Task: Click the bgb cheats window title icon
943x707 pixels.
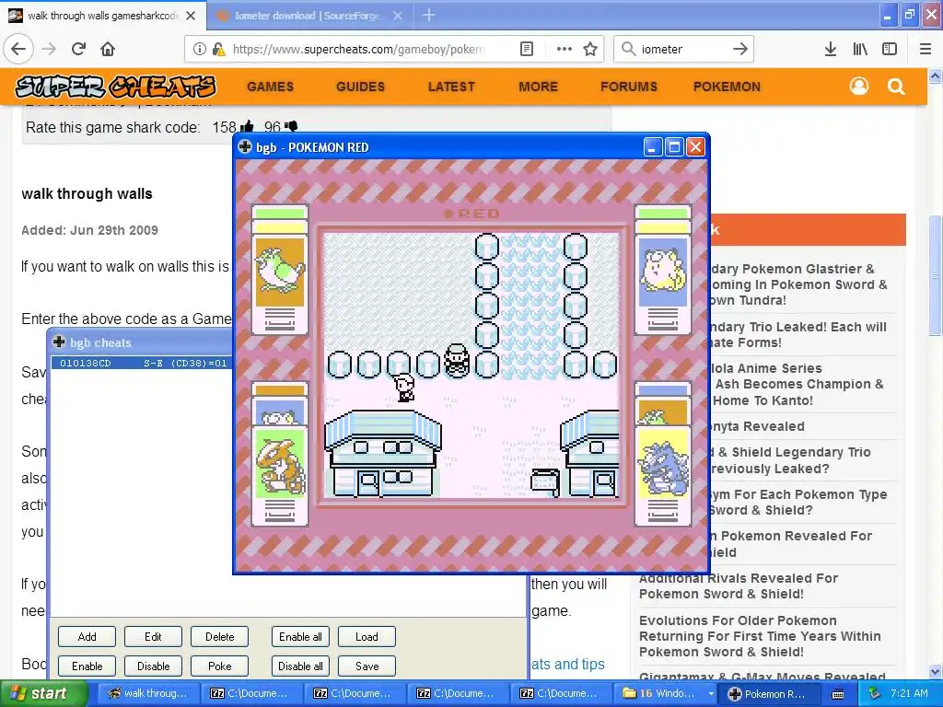Action: pyautogui.click(x=59, y=342)
